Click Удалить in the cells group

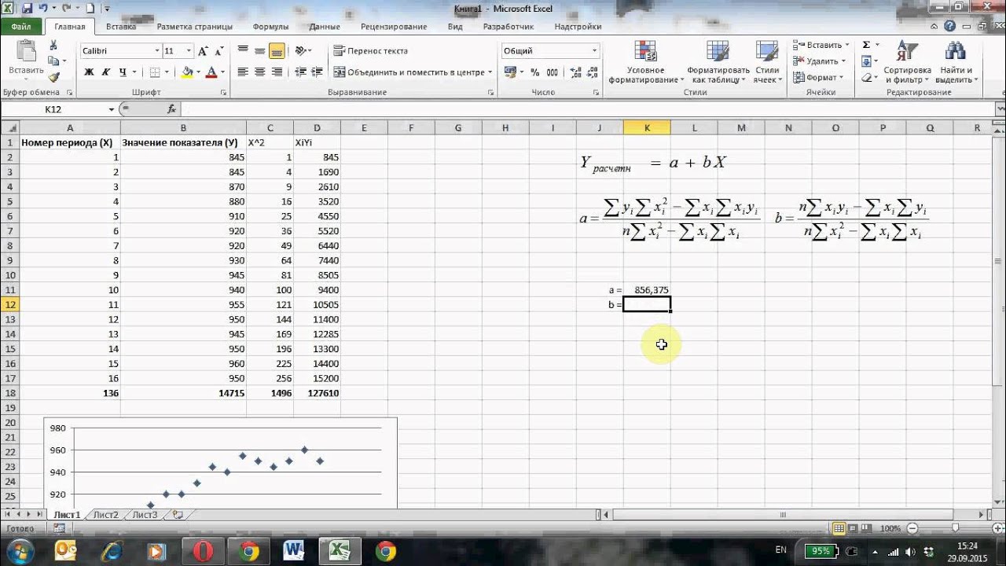pyautogui.click(x=819, y=61)
